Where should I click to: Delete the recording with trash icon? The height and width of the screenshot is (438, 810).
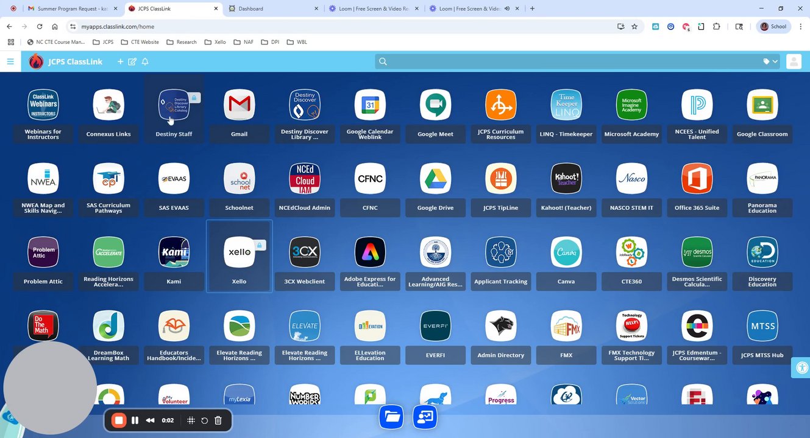click(218, 420)
